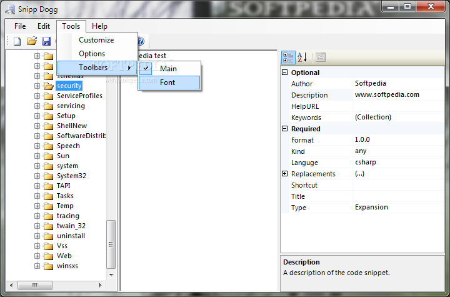
Task: Click the tree scroll down arrow
Action: [111, 275]
